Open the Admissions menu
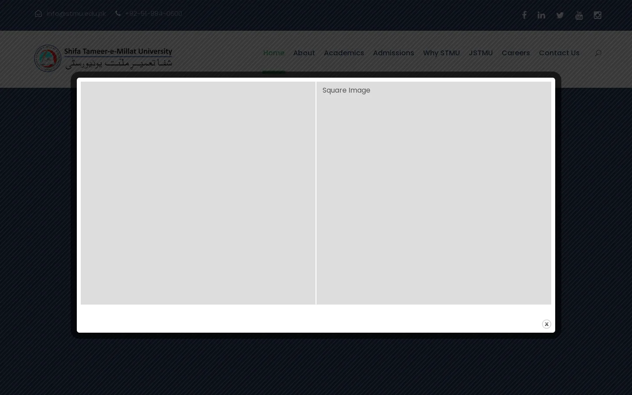The image size is (632, 395). (x=394, y=53)
